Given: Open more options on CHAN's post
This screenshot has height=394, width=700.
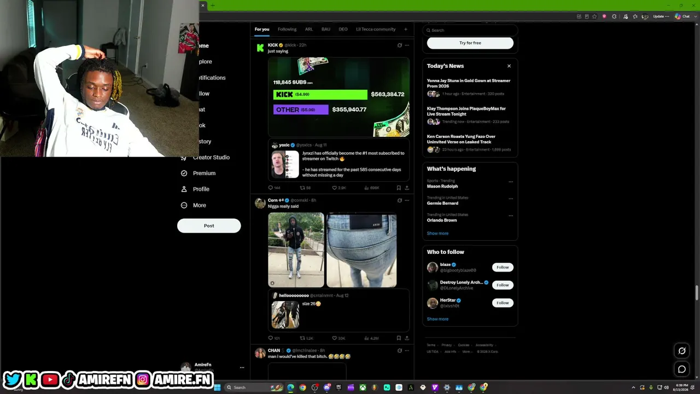Looking at the screenshot, I should tap(406, 351).
